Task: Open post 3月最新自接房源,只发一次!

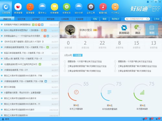Action: click(16, 70)
